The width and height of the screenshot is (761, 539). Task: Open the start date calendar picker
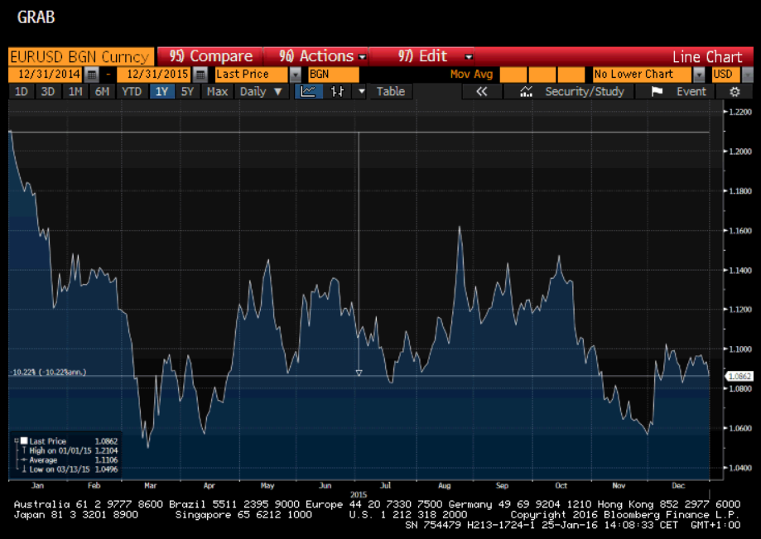(x=91, y=75)
